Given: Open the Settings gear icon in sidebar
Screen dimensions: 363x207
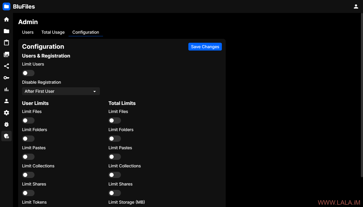Looking at the screenshot, I should pos(6,113).
